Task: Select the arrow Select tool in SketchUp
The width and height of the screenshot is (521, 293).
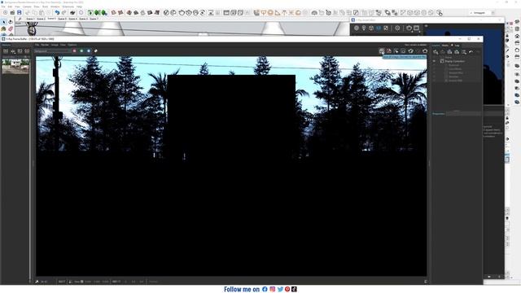Action: point(3,22)
